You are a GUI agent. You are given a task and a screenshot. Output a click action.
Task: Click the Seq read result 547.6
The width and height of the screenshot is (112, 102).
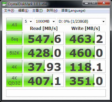[44, 38]
